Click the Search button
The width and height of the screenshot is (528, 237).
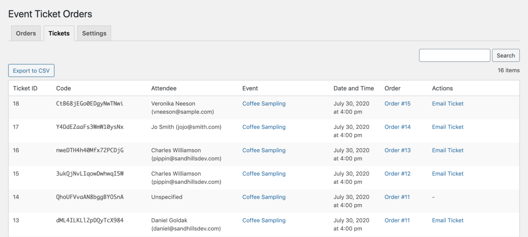pos(506,55)
